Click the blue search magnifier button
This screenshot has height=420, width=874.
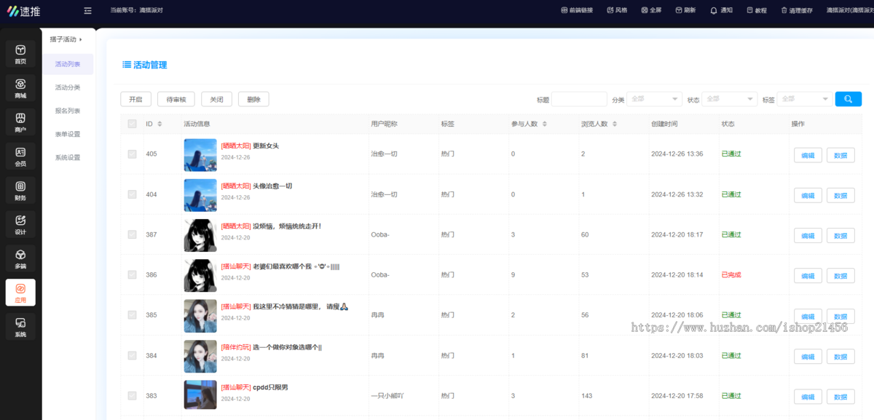click(848, 99)
